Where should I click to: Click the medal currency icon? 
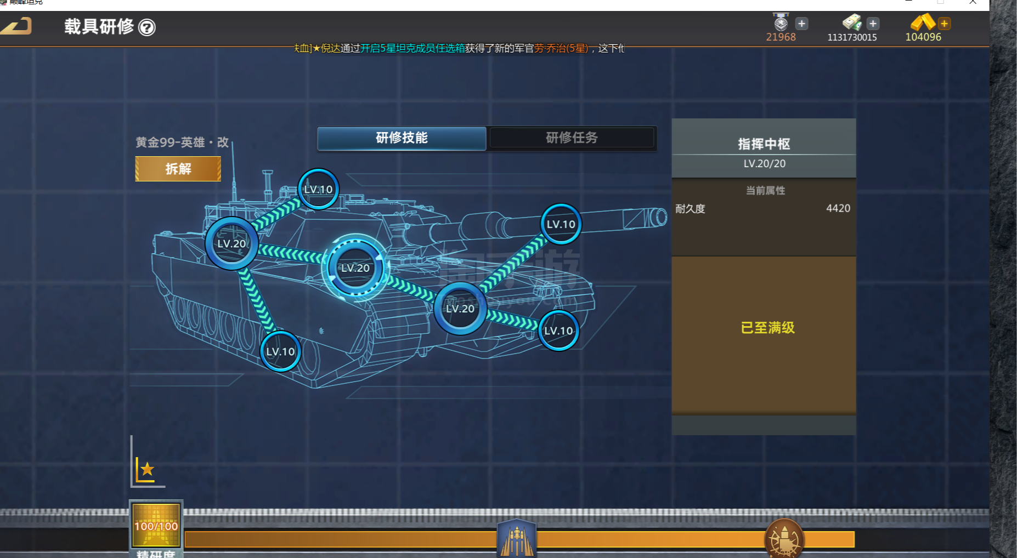coord(781,22)
